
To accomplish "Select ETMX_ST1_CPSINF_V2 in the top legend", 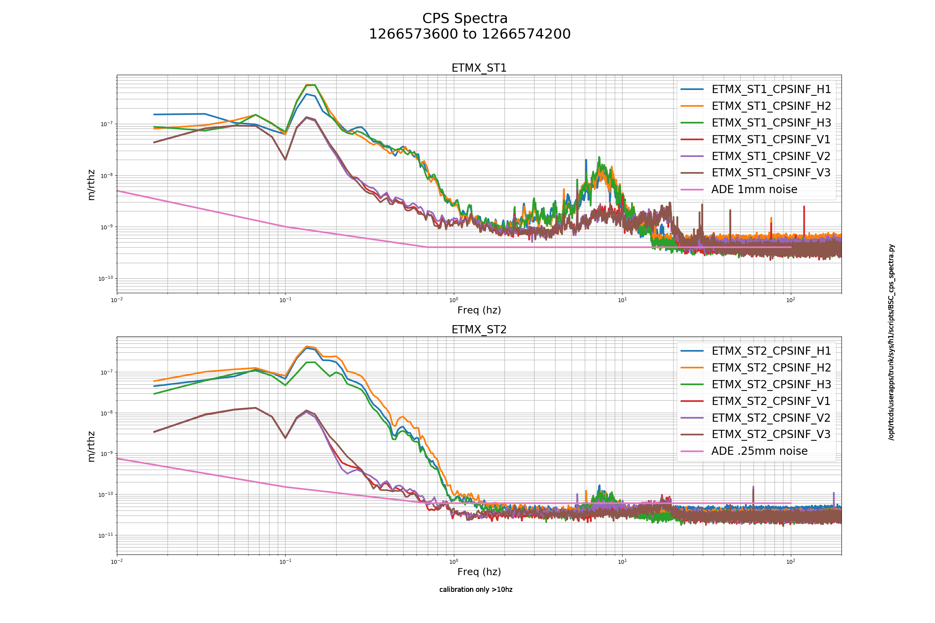I will (x=755, y=156).
